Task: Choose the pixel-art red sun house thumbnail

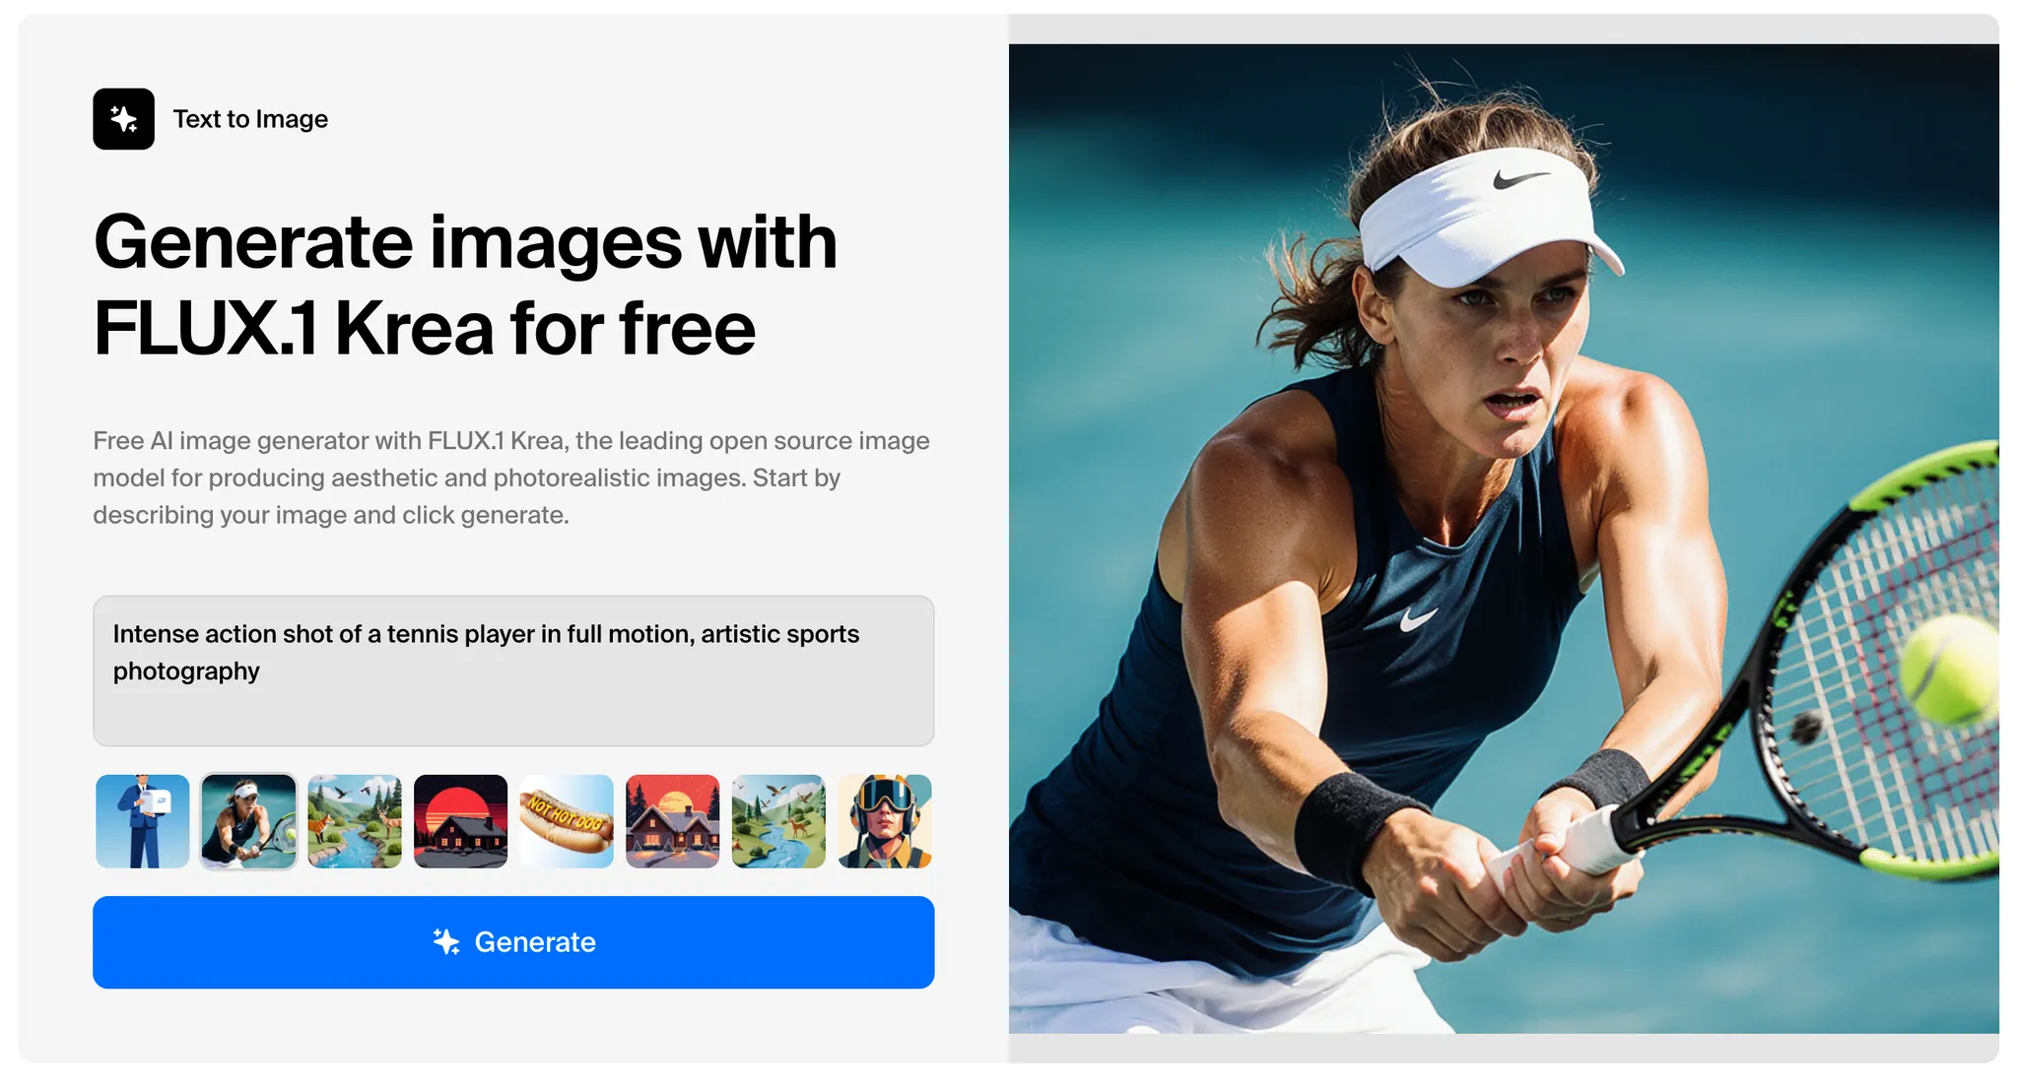Action: [460, 821]
